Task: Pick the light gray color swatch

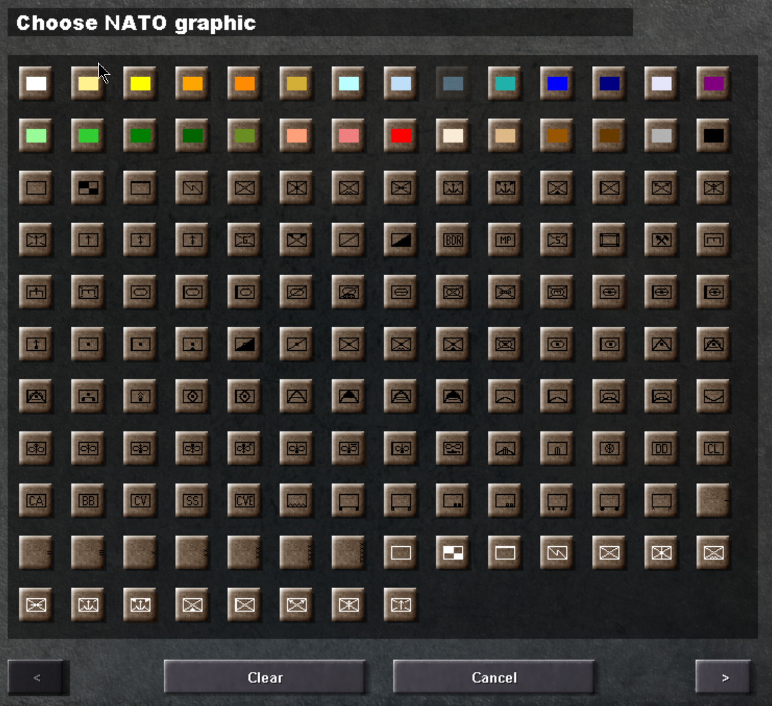Action: coord(662,136)
